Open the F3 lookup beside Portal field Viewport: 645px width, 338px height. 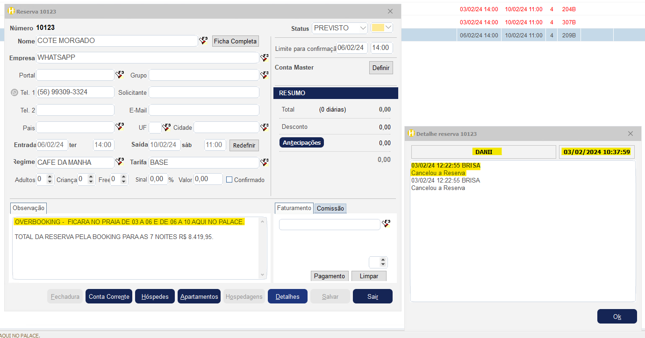[x=120, y=75]
